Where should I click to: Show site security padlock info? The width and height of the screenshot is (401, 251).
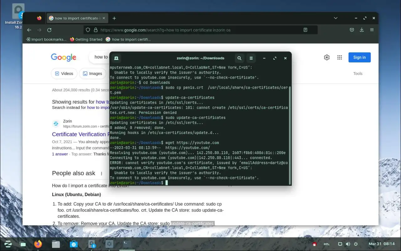[x=95, y=30]
